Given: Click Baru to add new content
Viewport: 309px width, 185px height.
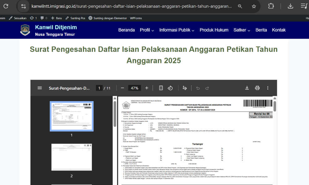Looking at the screenshot, I should point(56,18).
